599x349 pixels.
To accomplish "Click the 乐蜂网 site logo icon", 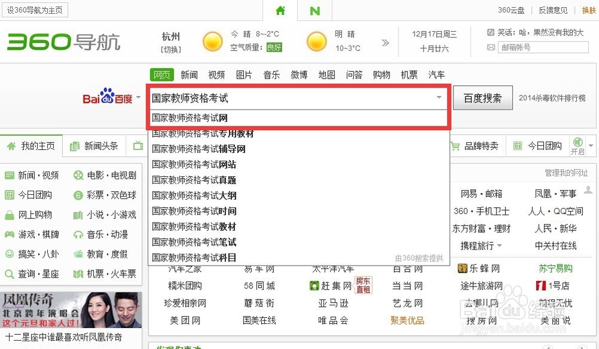I will [x=462, y=268].
